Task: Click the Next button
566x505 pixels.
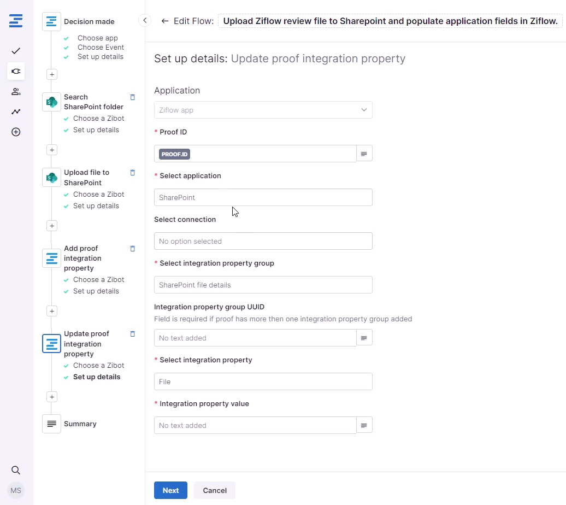Action: (x=170, y=490)
